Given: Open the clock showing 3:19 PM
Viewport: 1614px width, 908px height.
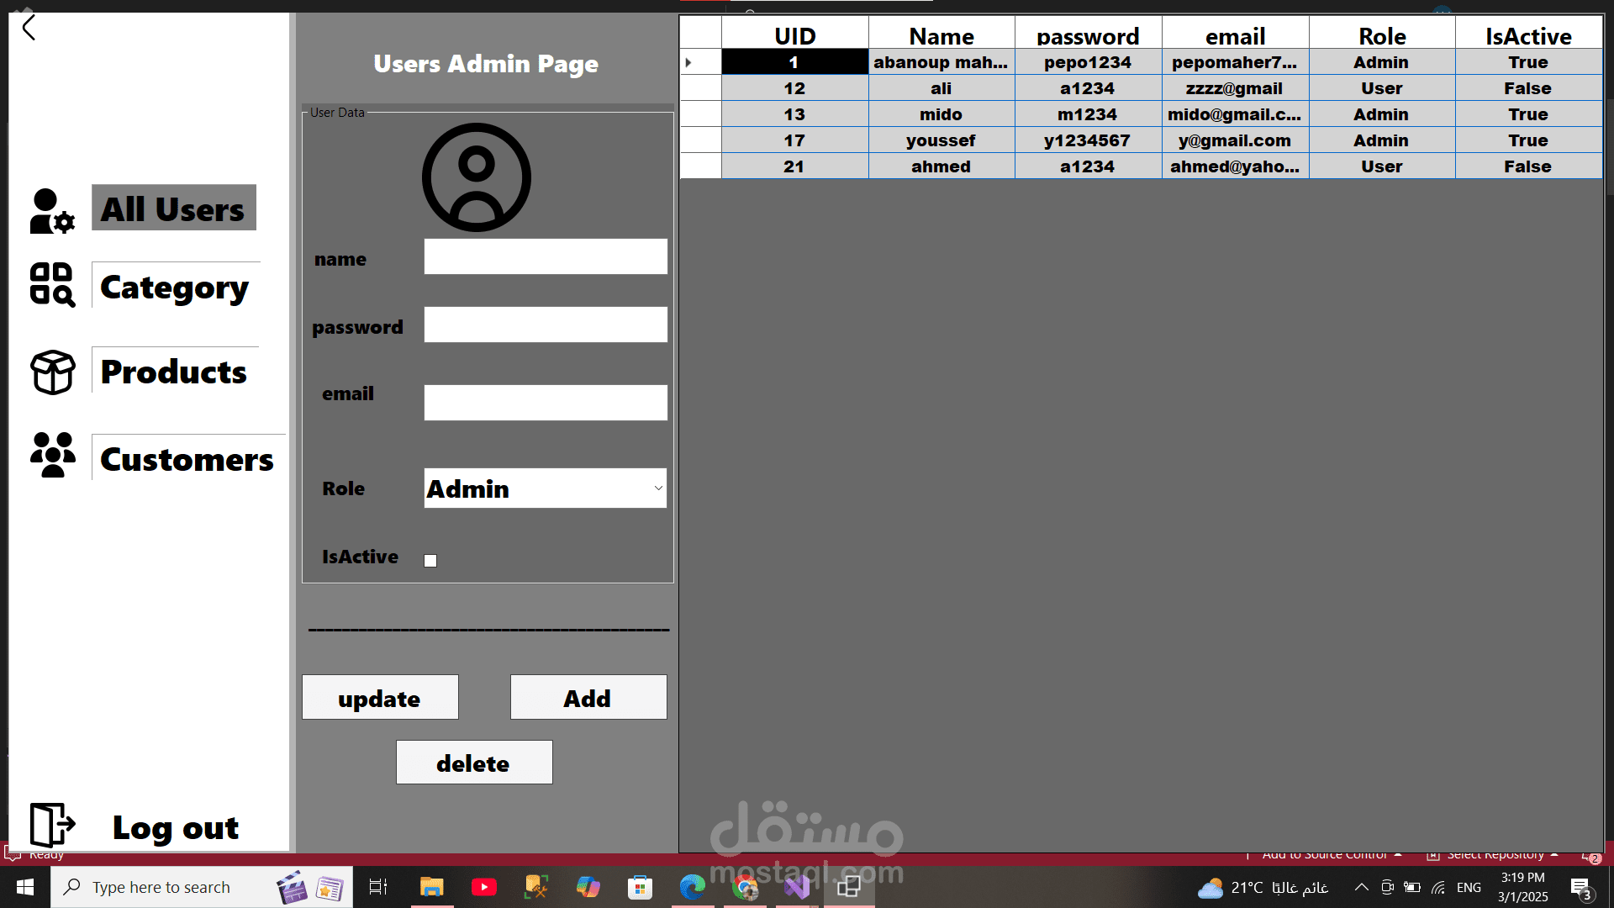Looking at the screenshot, I should pyautogui.click(x=1523, y=887).
